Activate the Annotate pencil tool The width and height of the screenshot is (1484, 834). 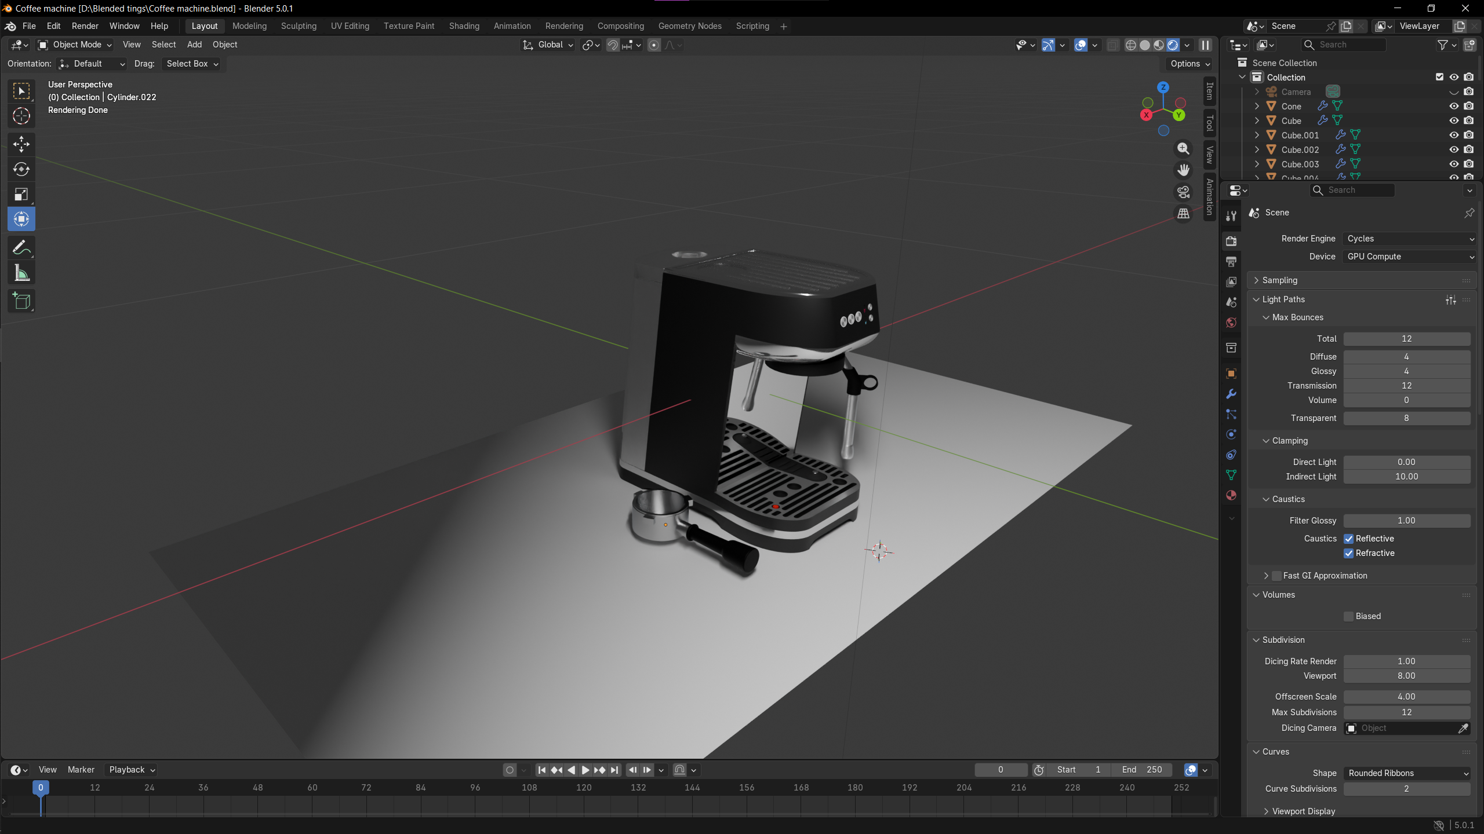[x=21, y=248]
